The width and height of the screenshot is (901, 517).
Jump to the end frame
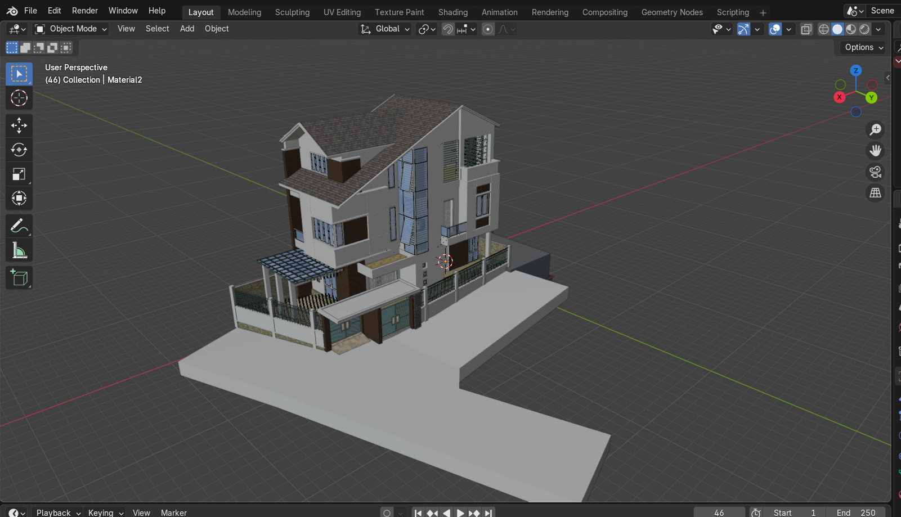488,512
